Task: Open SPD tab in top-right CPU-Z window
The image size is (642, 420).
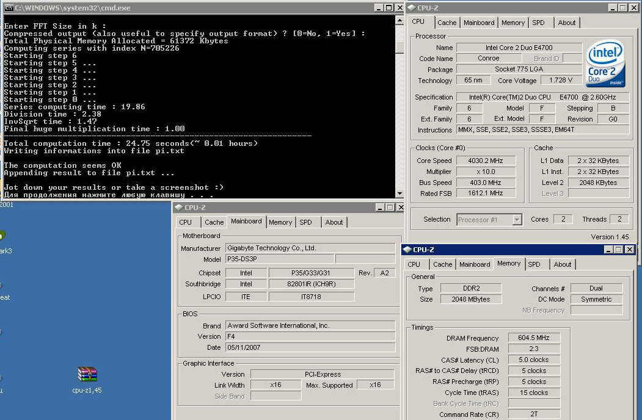Action: [x=538, y=23]
